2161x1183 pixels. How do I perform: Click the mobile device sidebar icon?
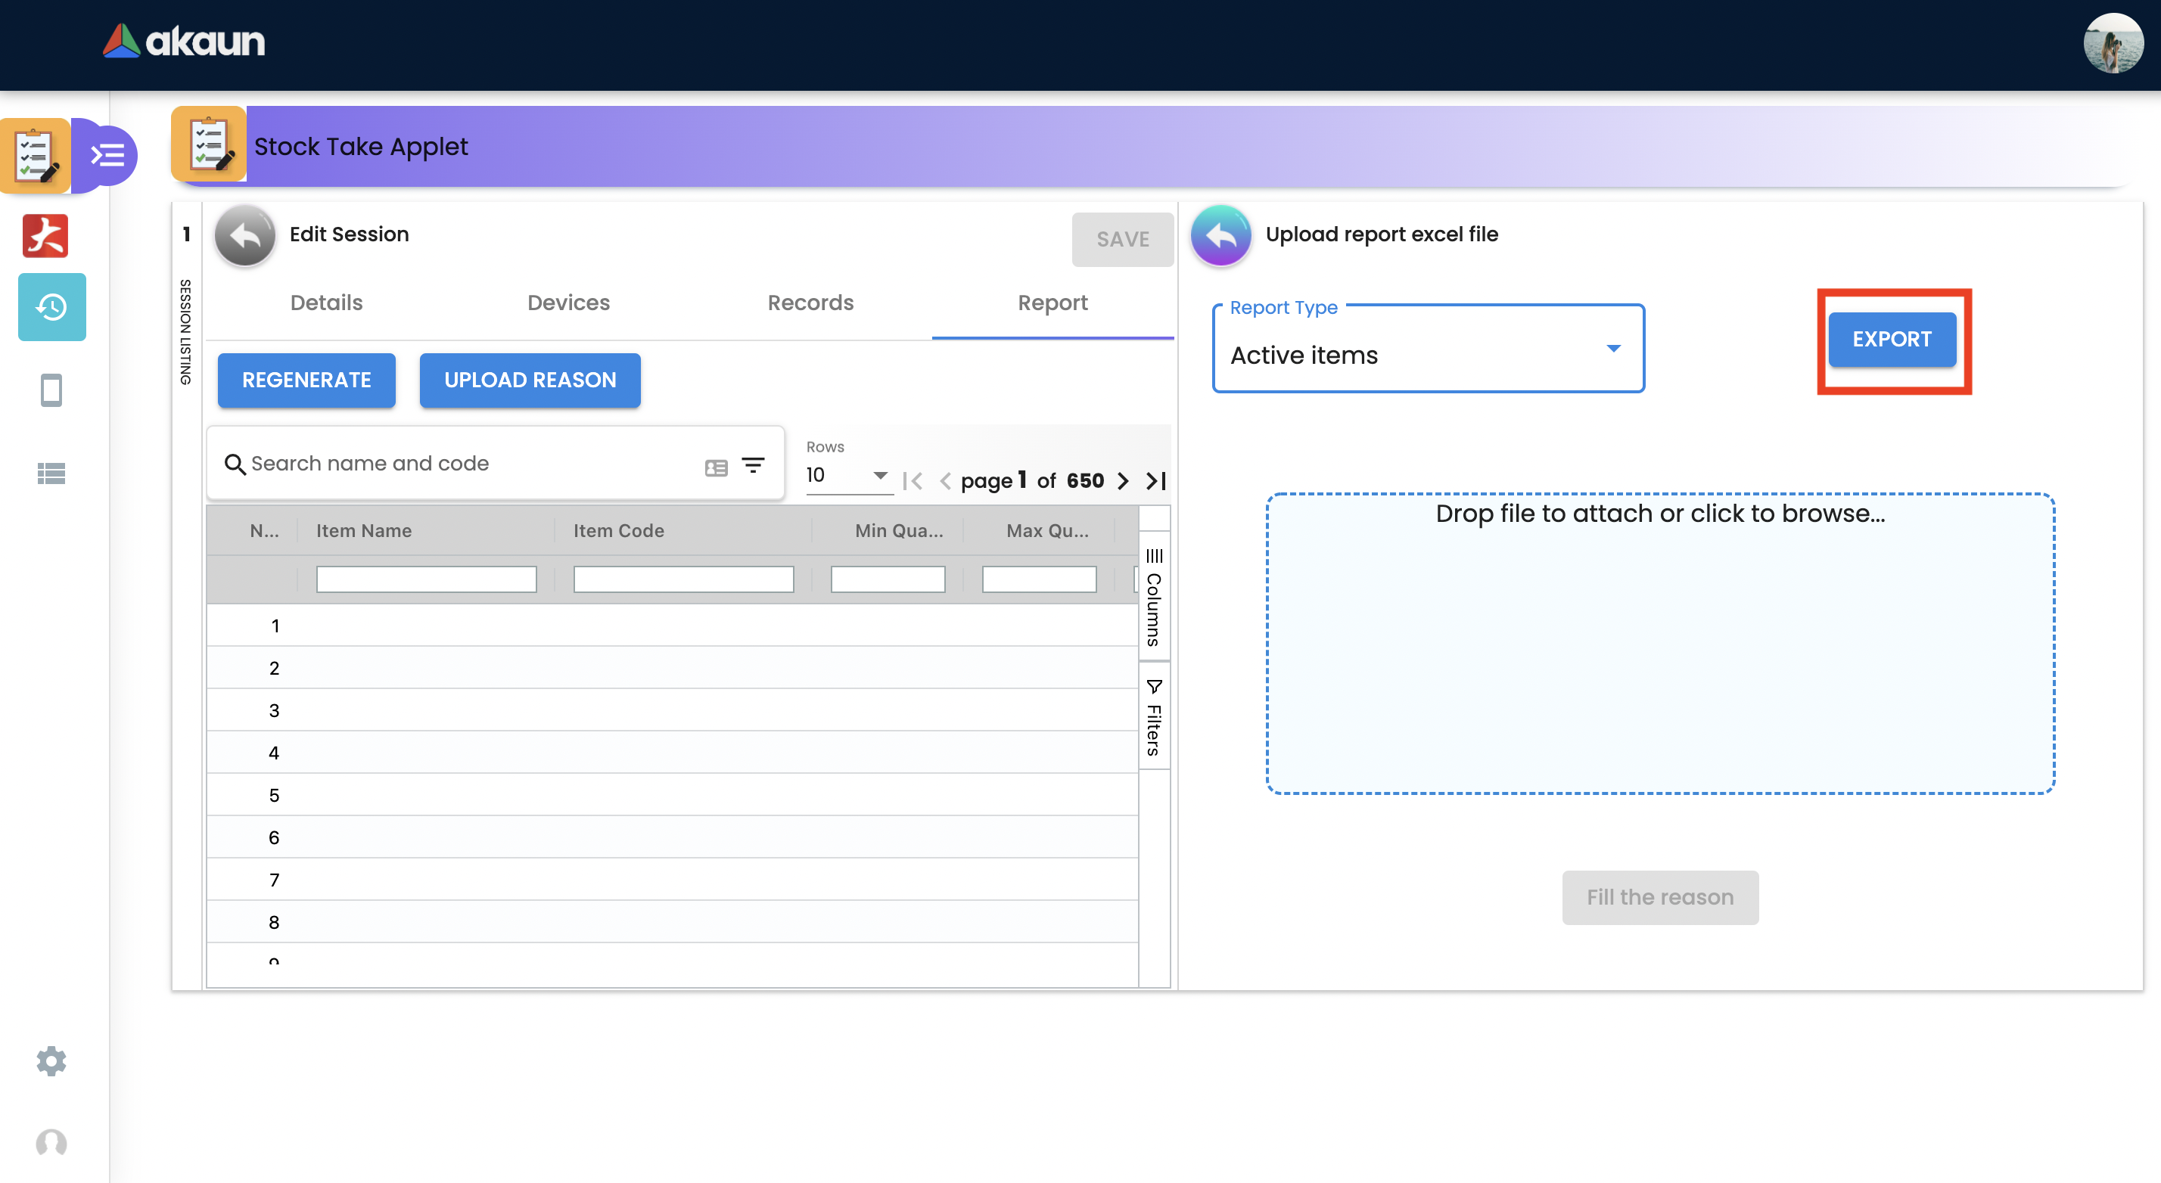click(51, 390)
